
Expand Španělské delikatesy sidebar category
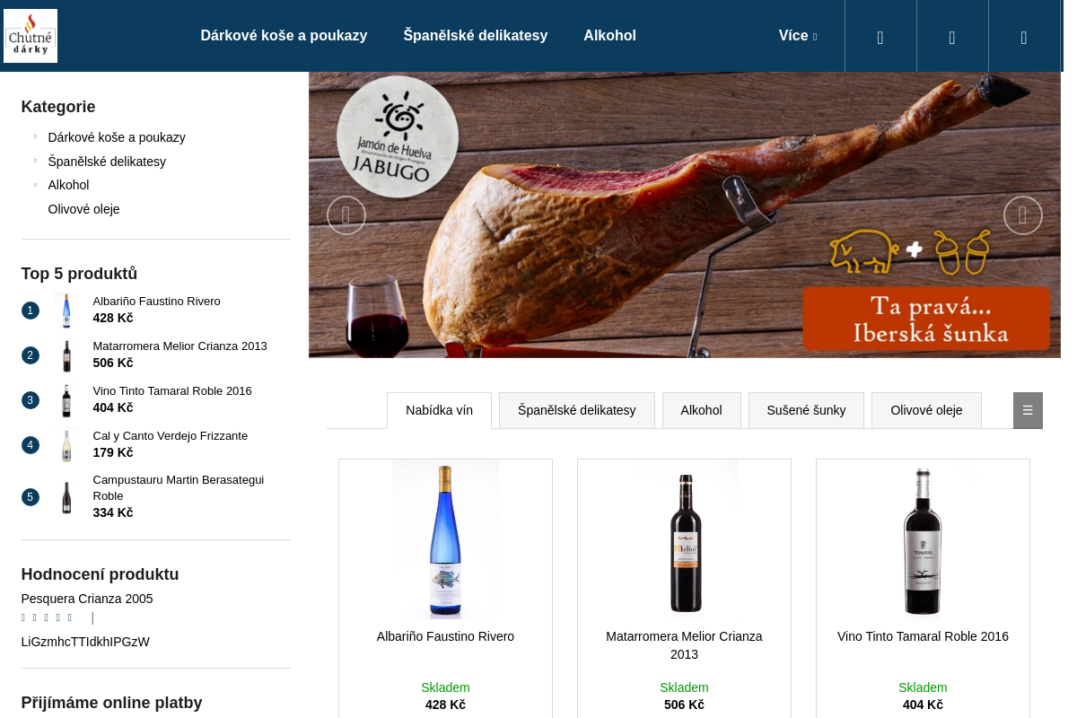pyautogui.click(x=36, y=162)
